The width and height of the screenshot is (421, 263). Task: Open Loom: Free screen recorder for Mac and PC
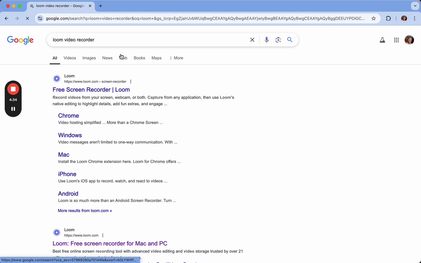110,243
